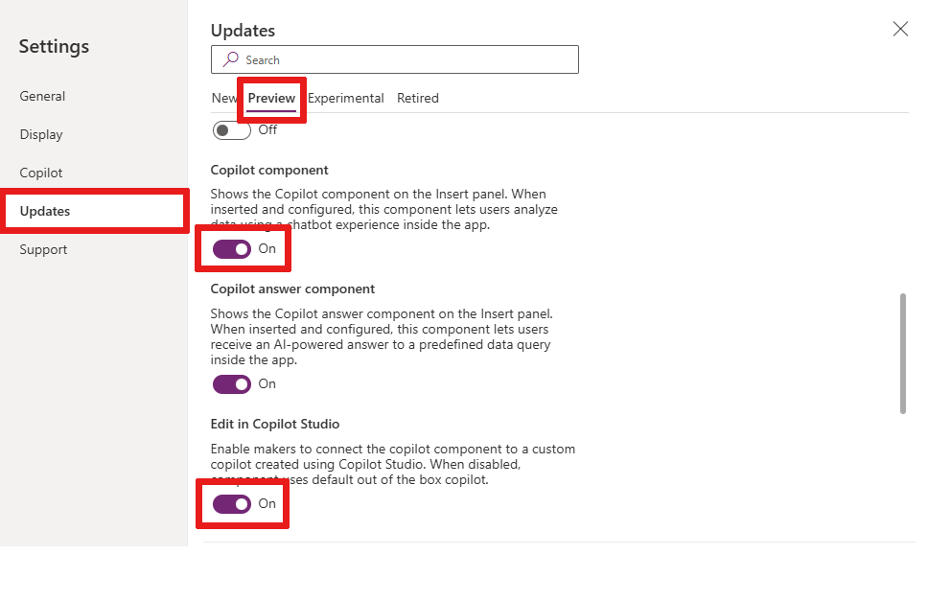This screenshot has width=928, height=601.
Task: Click the vertical scrollbar thumb
Action: pos(903,350)
